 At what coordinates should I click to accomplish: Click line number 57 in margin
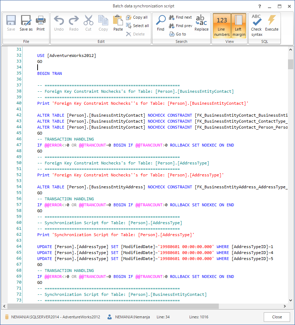(x=19, y=204)
